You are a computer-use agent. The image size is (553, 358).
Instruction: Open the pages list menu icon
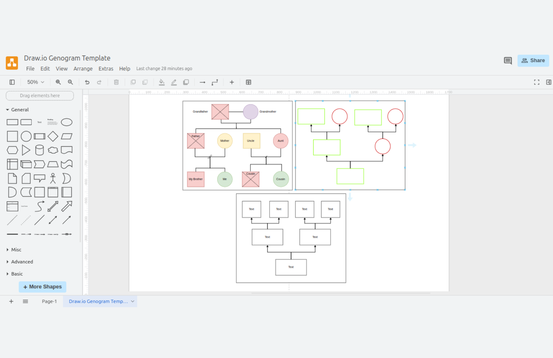click(25, 301)
